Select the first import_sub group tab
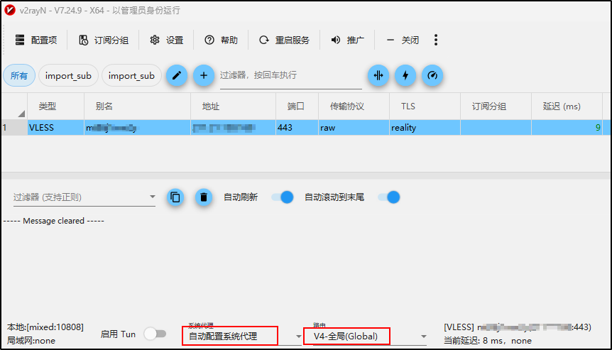The width and height of the screenshot is (612, 350). [68, 76]
